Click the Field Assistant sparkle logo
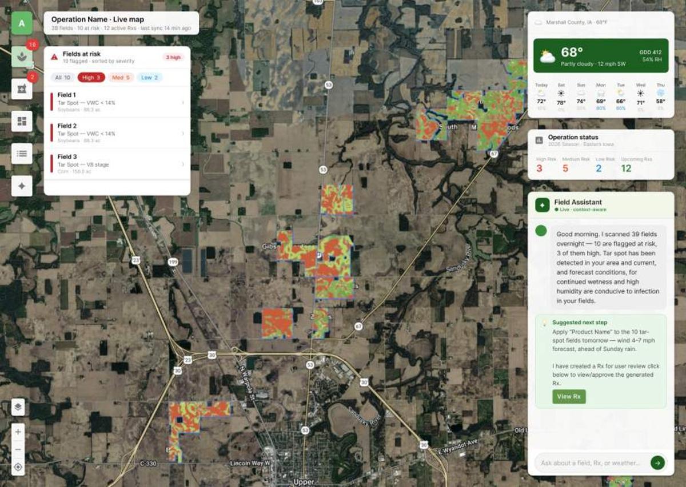 (x=543, y=205)
